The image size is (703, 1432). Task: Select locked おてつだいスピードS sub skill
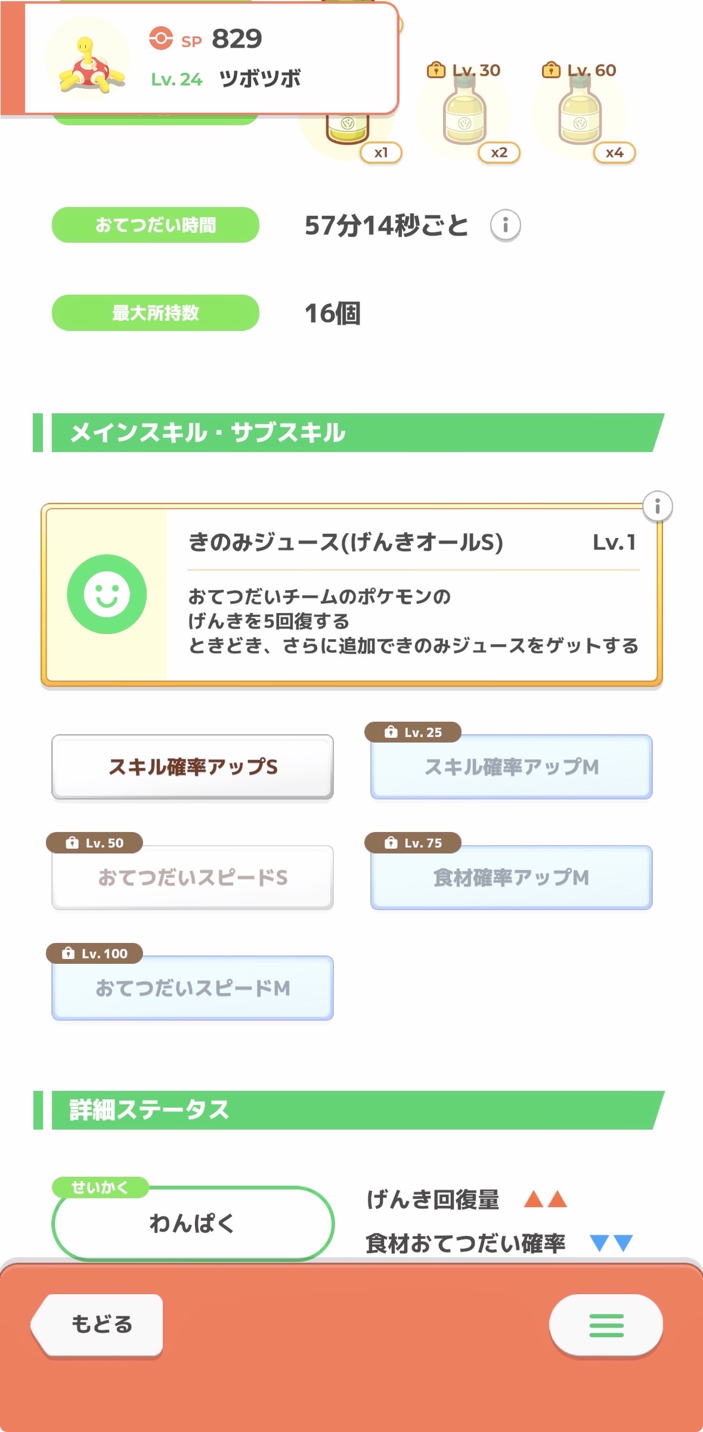click(193, 877)
